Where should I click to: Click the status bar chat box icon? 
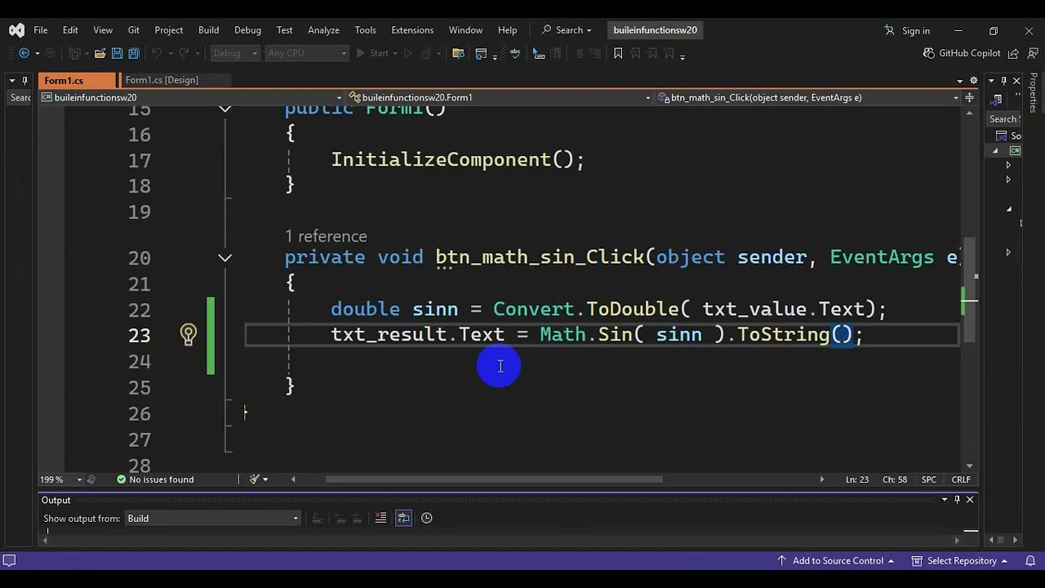pyautogui.click(x=9, y=561)
